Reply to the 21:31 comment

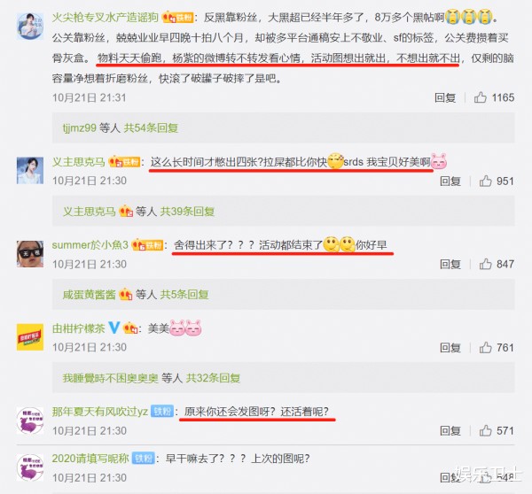(x=445, y=98)
